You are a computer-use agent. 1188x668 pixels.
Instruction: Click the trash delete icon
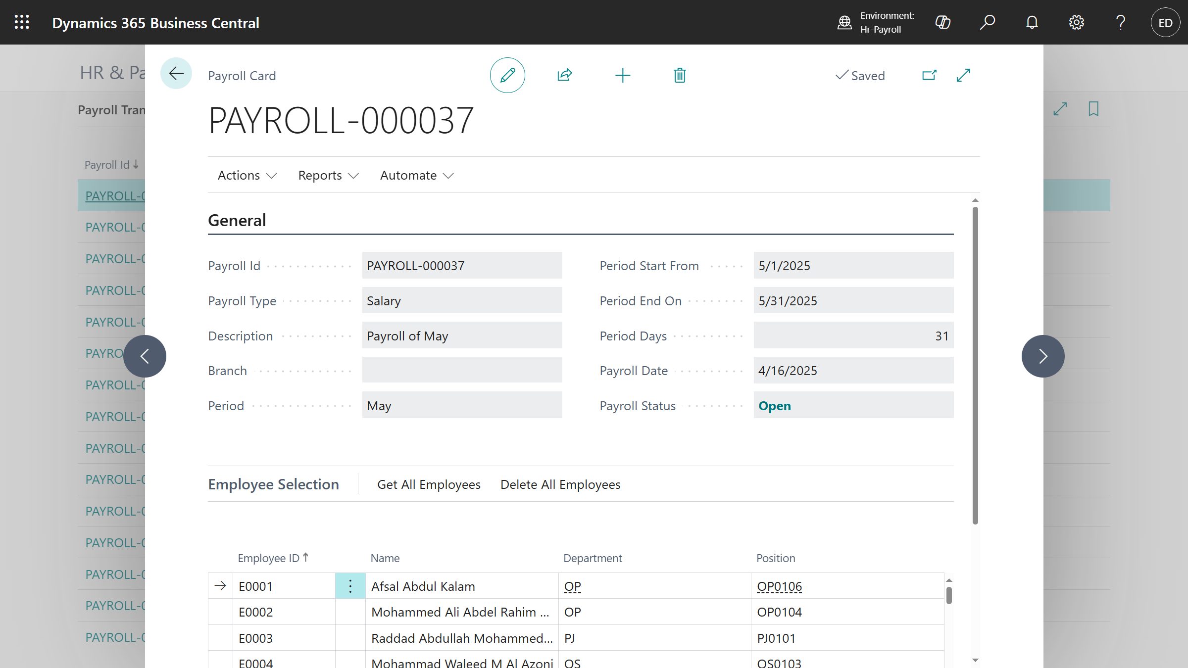pos(680,75)
